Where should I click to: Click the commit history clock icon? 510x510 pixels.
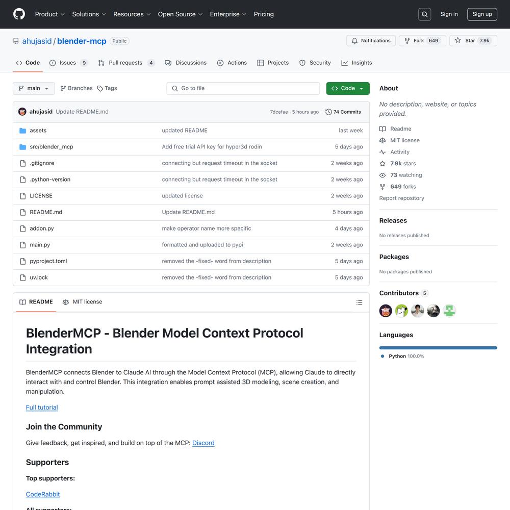pos(328,112)
